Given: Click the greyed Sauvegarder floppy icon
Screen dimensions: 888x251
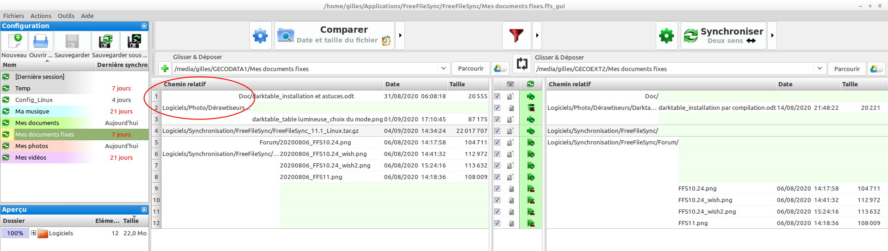Looking at the screenshot, I should [x=72, y=41].
